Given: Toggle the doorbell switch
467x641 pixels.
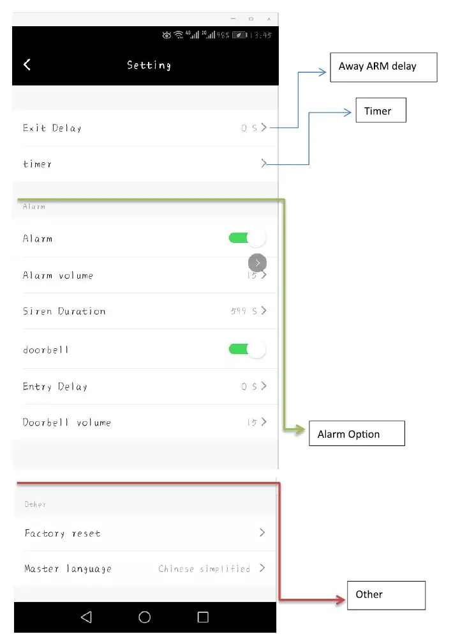Looking at the screenshot, I should tap(247, 350).
